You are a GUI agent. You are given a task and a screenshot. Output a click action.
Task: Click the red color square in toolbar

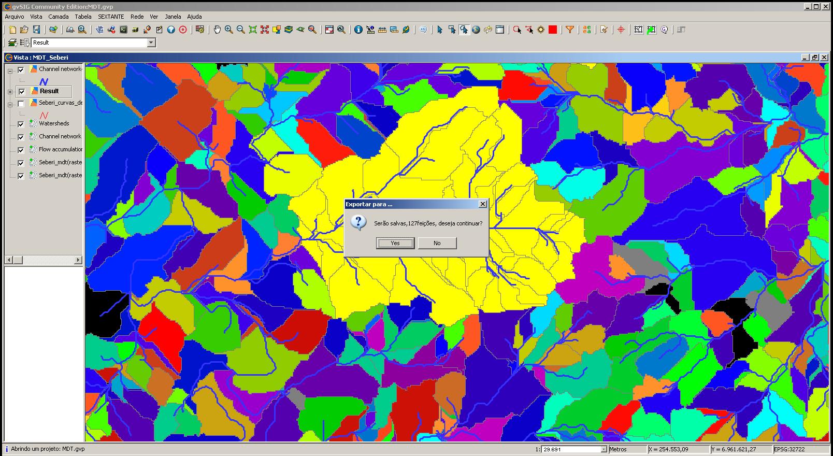553,30
